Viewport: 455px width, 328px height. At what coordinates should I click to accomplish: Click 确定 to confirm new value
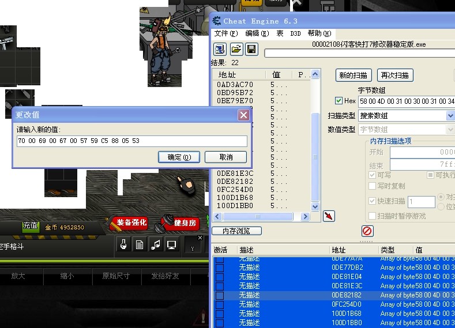coord(178,157)
